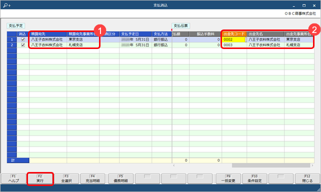Viewport: 321px width, 192px height.
Task: Click the horizontal scrollbar thumb
Action: (x=271, y=165)
